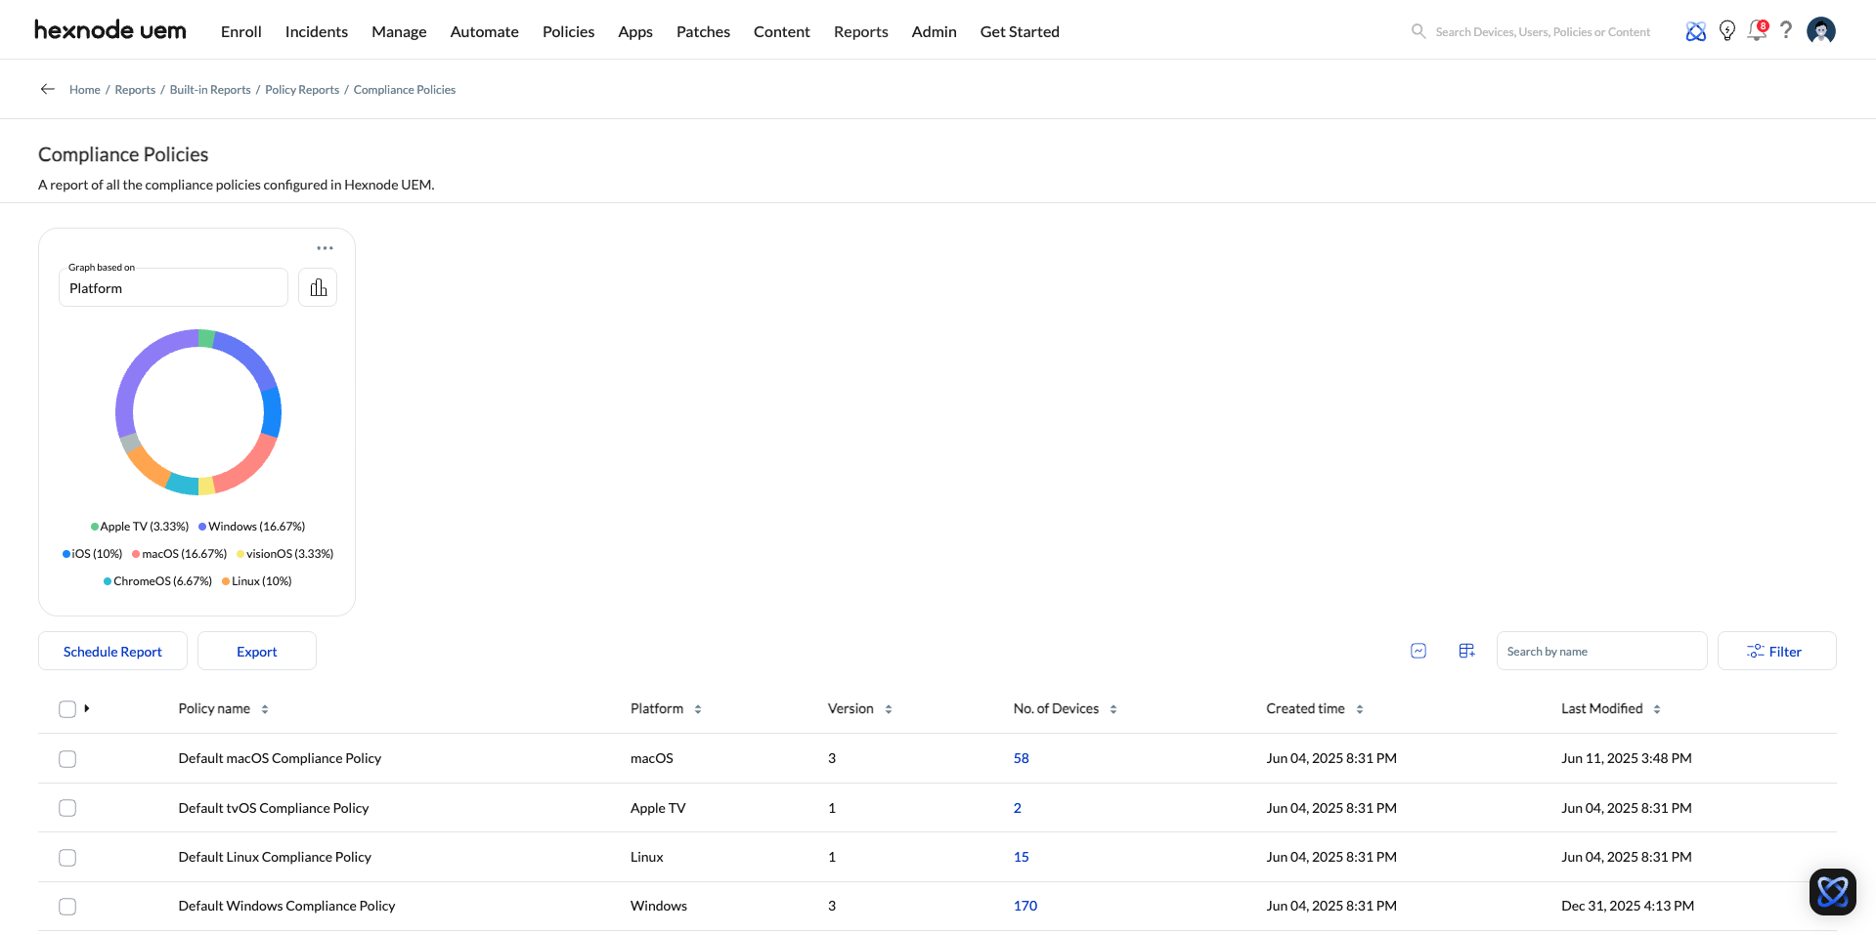The width and height of the screenshot is (1876, 935).
Task: Open the Policies menu
Action: (x=568, y=31)
